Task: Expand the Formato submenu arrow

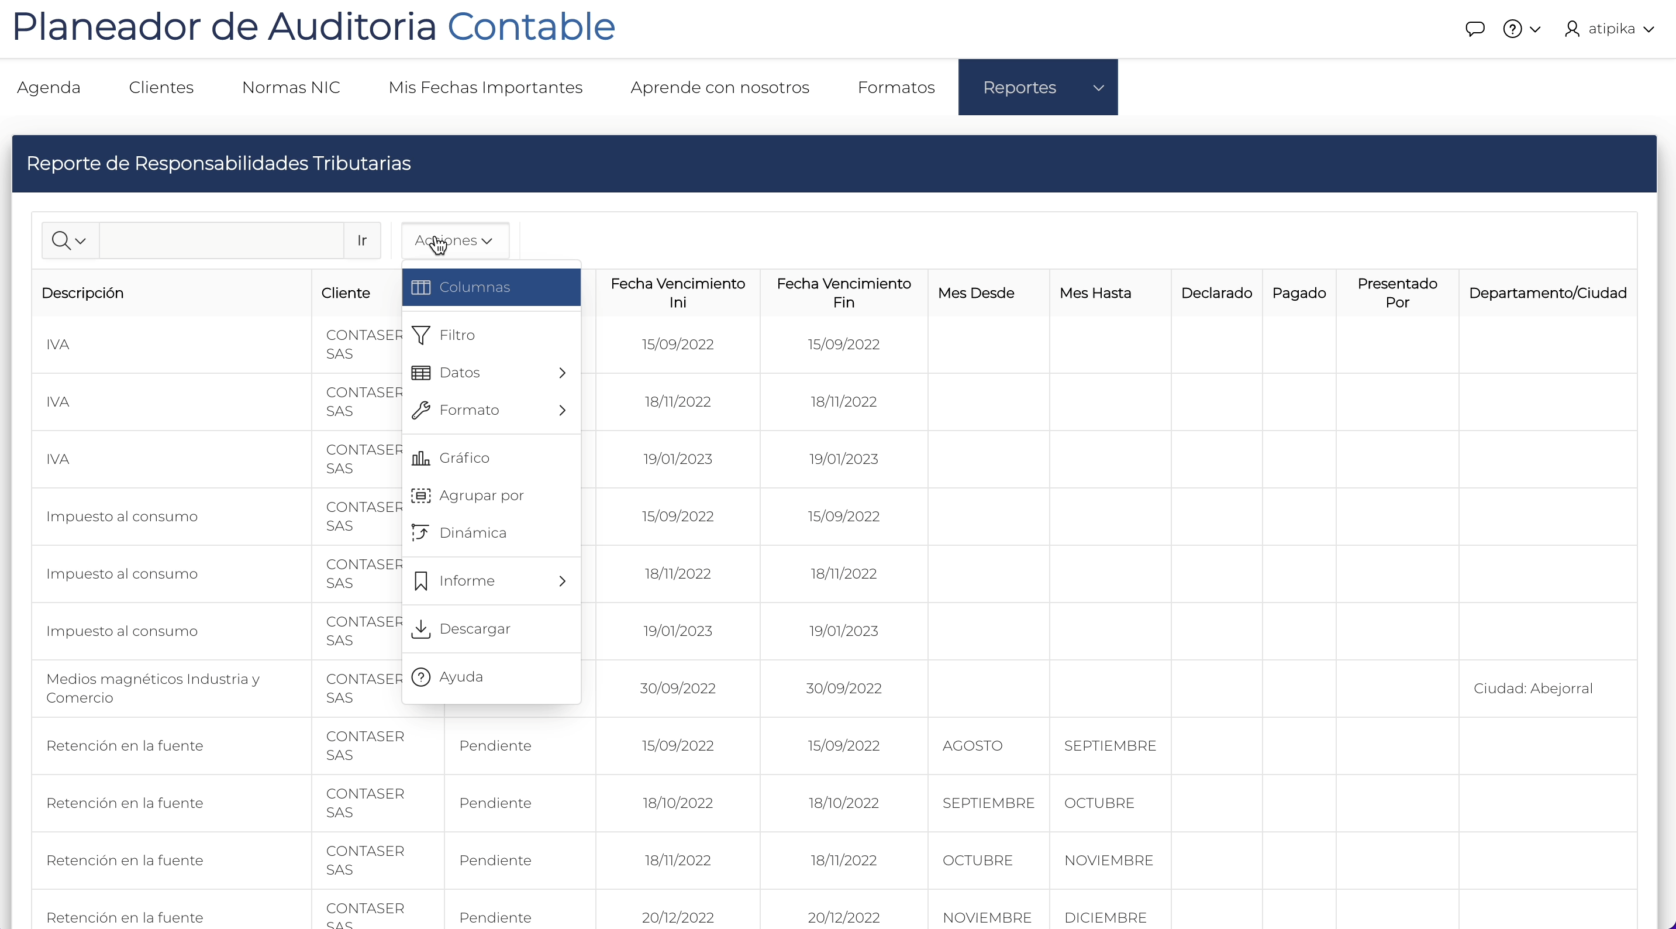Action: (x=562, y=410)
